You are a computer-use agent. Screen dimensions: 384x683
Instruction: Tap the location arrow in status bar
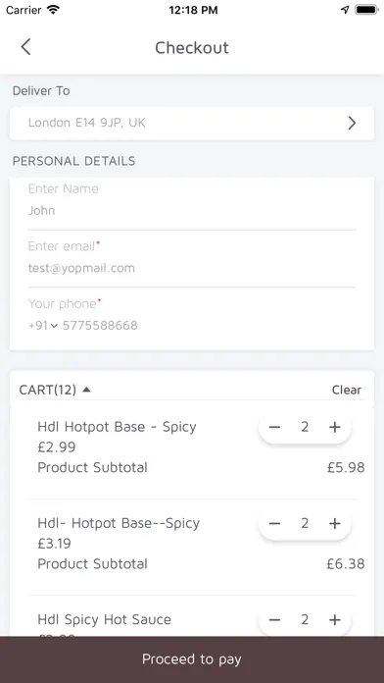345,10
